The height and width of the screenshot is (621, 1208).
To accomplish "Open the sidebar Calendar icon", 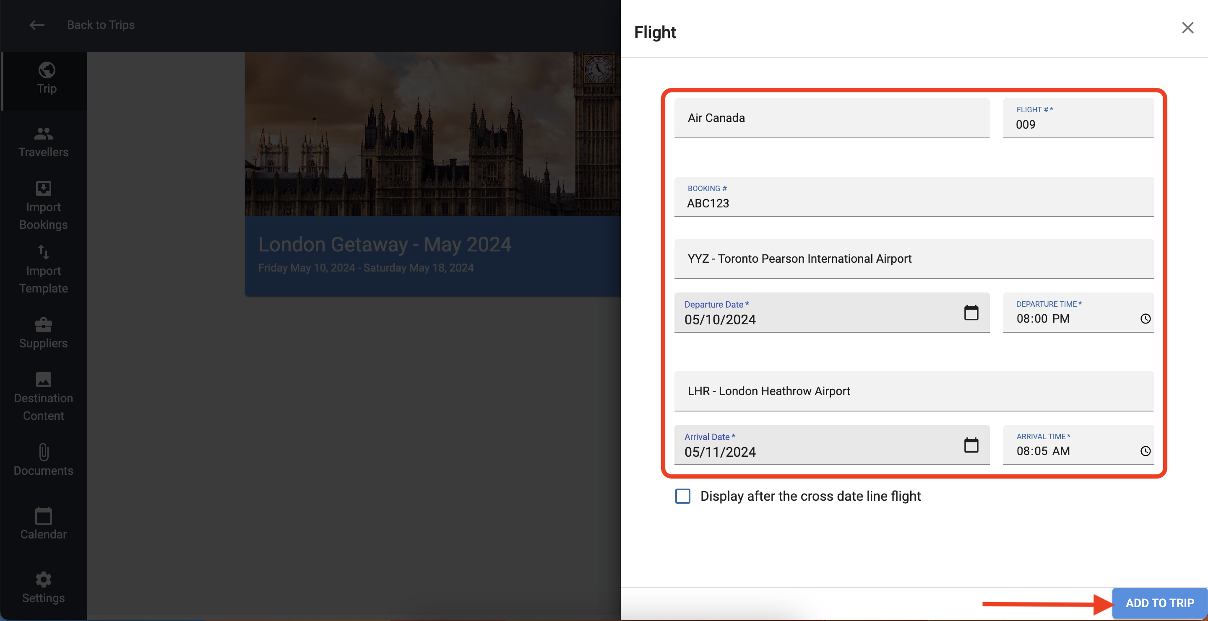I will click(44, 516).
